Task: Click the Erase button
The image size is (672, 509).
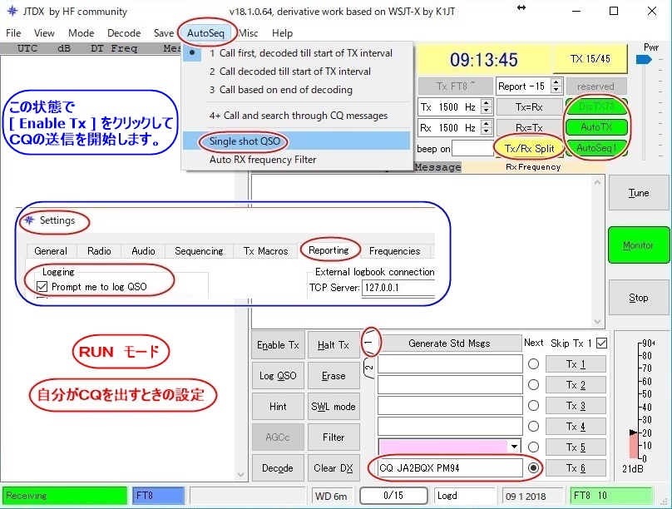Action: (334, 376)
